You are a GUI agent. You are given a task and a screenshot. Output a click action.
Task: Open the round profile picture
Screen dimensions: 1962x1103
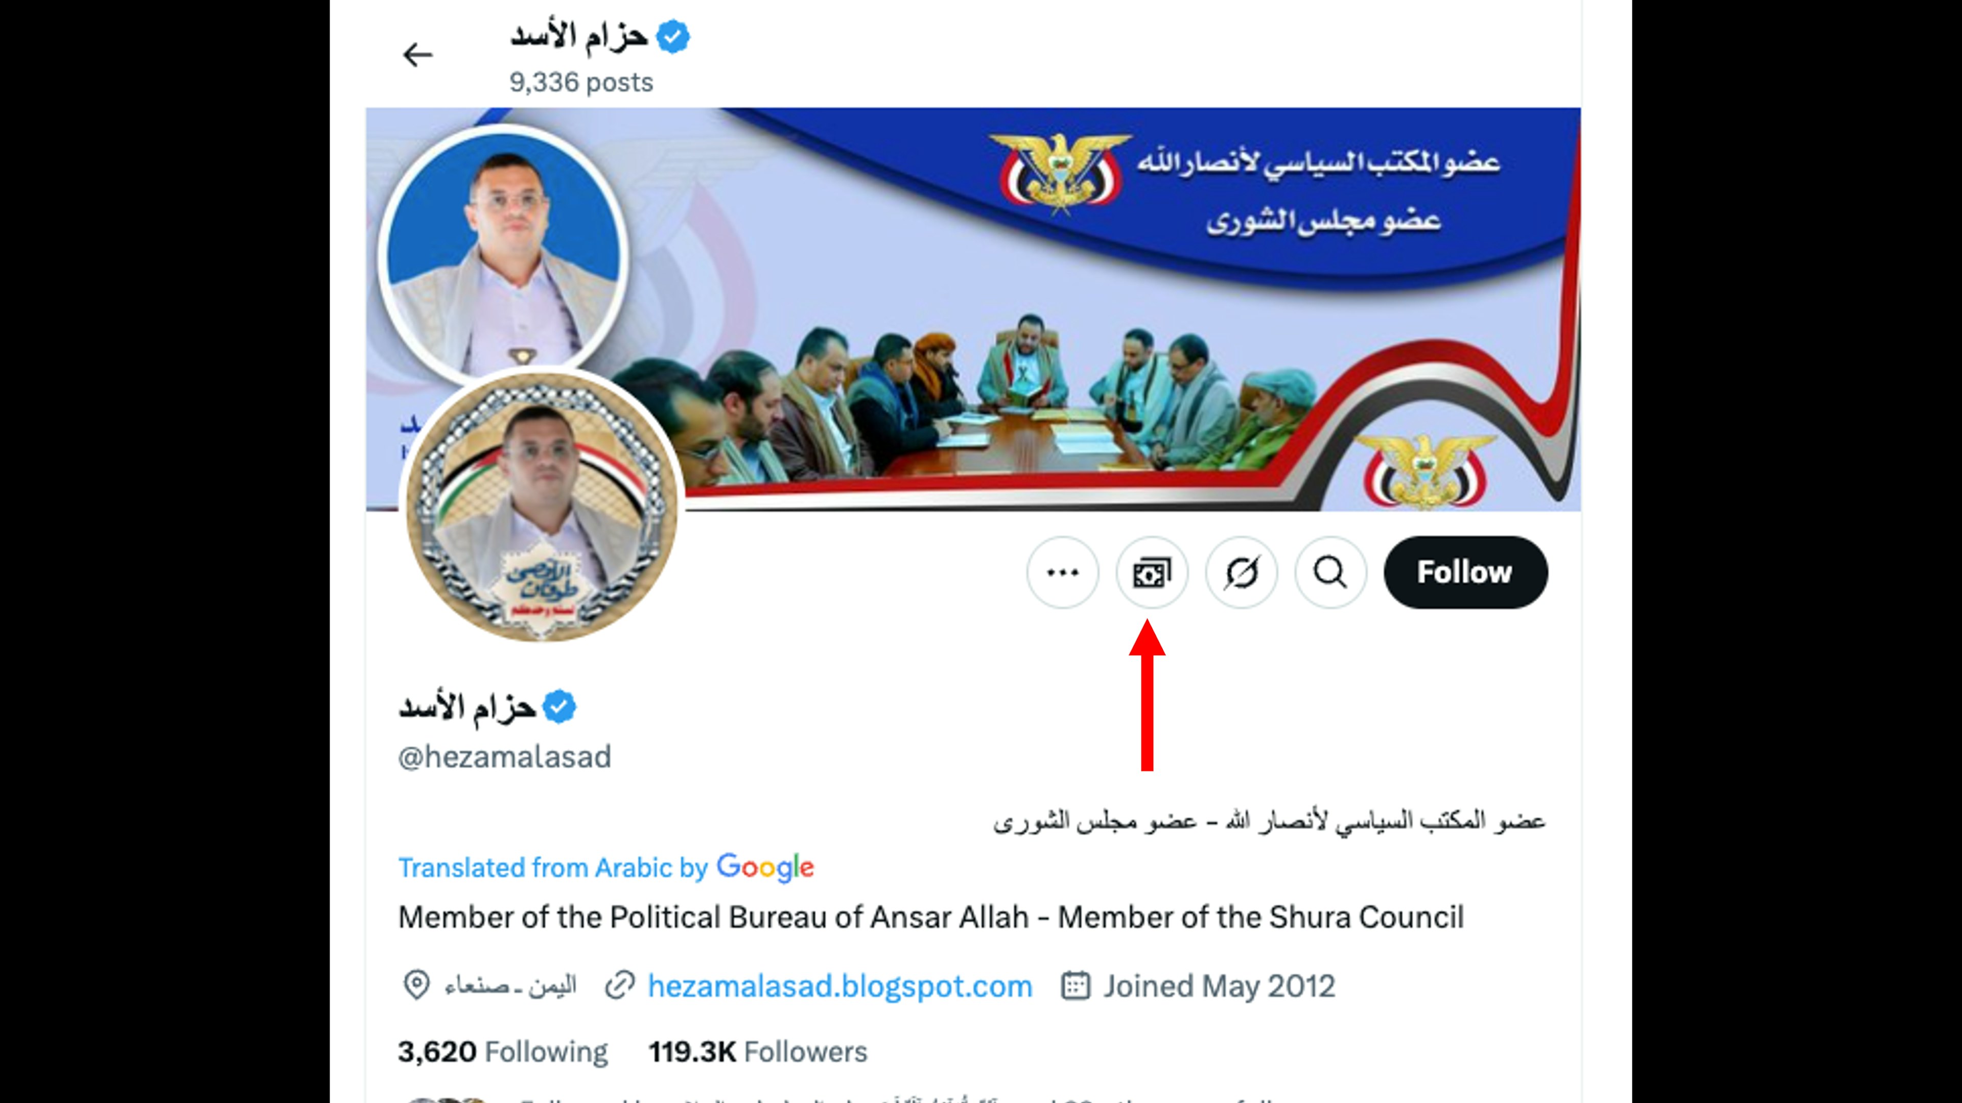coord(542,507)
